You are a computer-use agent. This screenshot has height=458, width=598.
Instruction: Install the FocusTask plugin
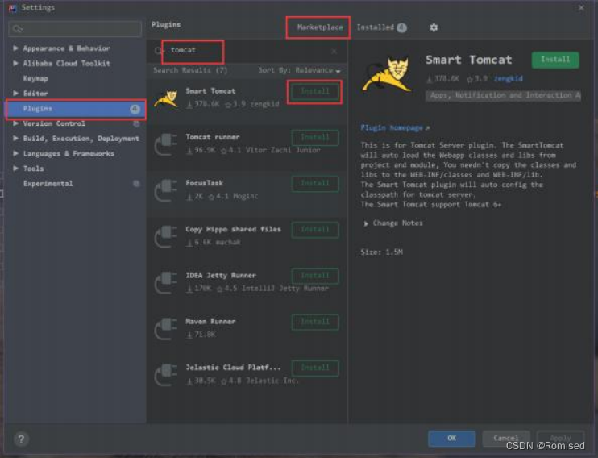pos(315,184)
